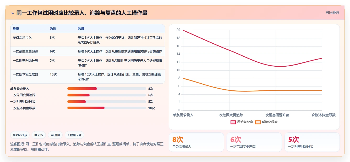The height and width of the screenshot is (162, 350).
Task: Click the 进度 tag chip
Action: coord(55,135)
